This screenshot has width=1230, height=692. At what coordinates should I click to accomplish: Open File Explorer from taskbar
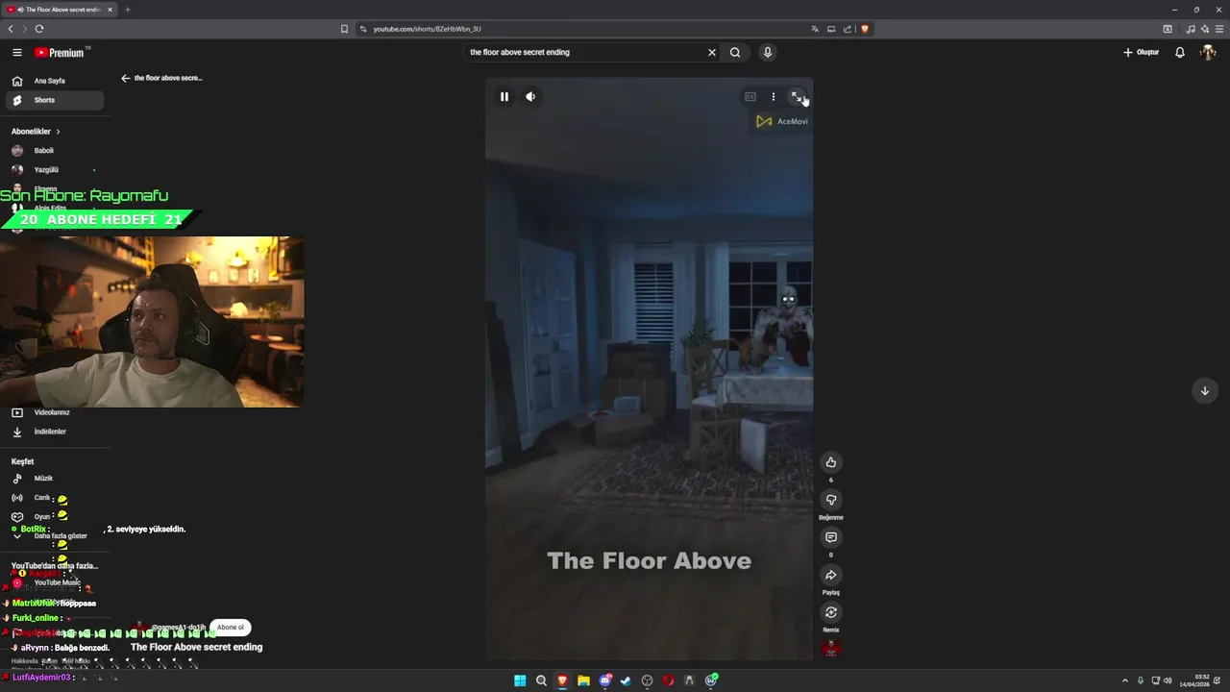pyautogui.click(x=583, y=680)
